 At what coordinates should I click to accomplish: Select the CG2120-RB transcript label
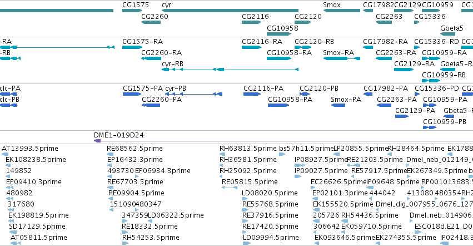(x=315, y=41)
